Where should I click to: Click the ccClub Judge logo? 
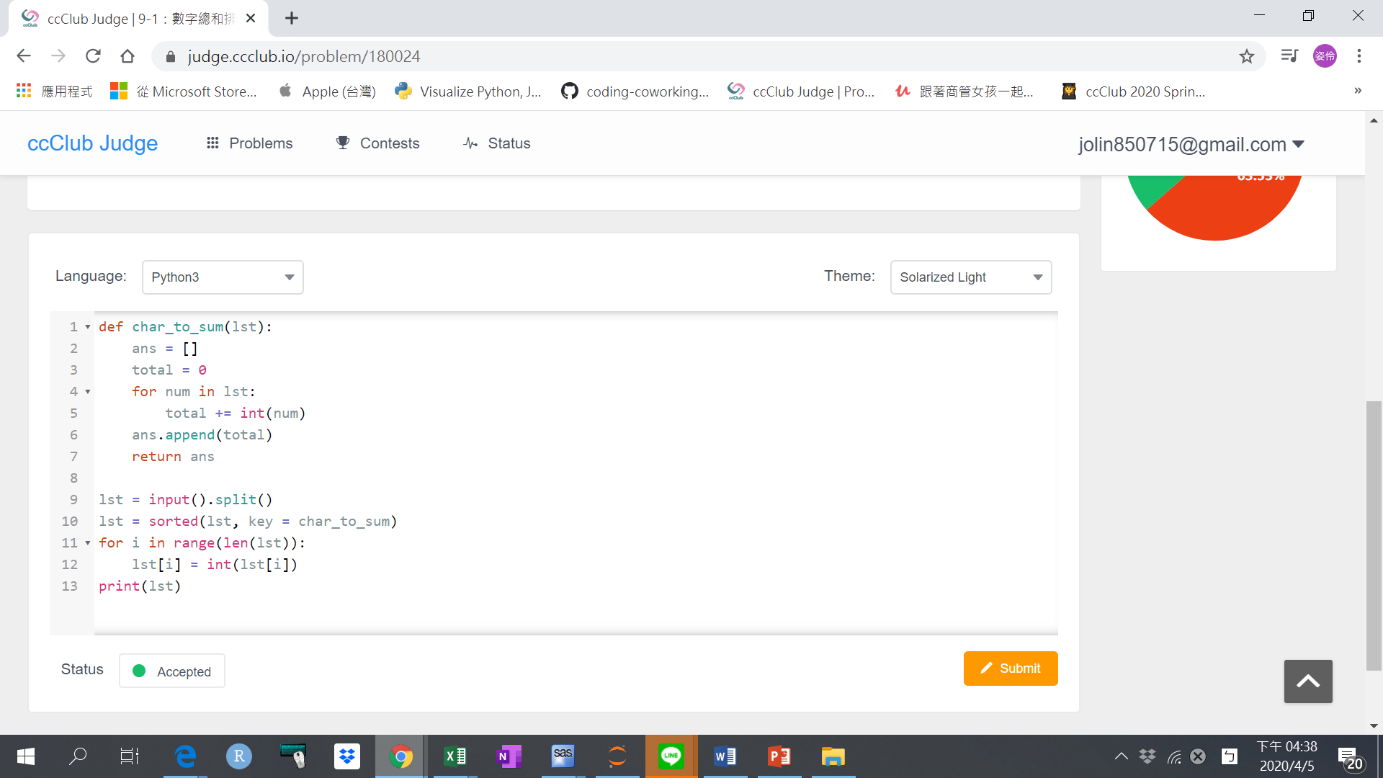[92, 143]
